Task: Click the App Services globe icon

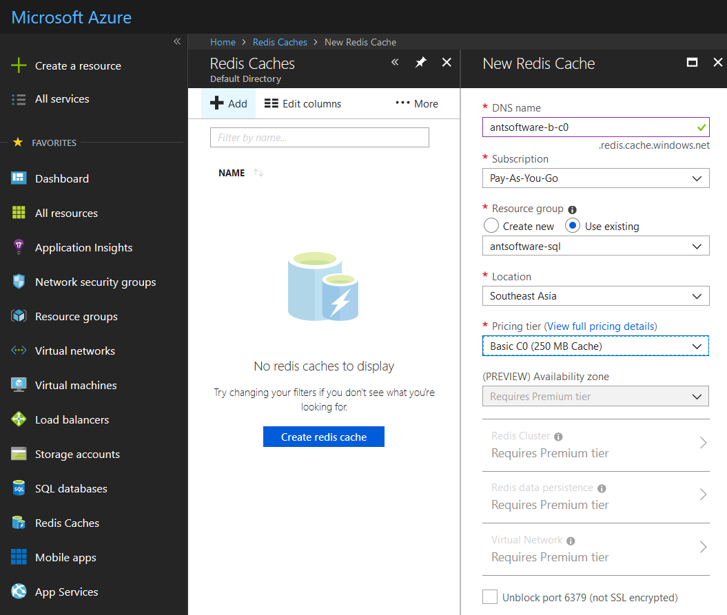Action: point(19,592)
